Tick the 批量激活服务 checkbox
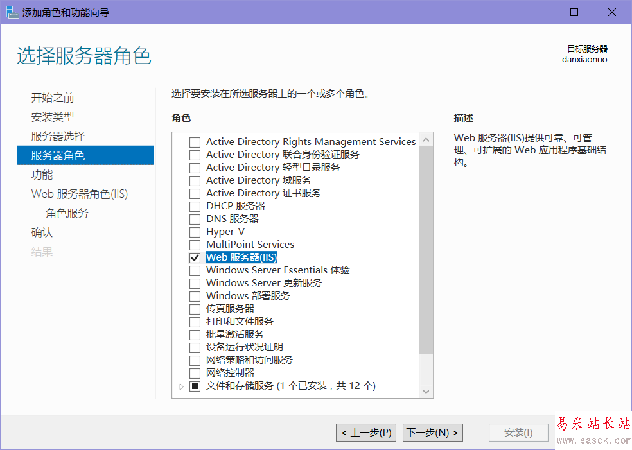The image size is (632, 450). pos(195,335)
